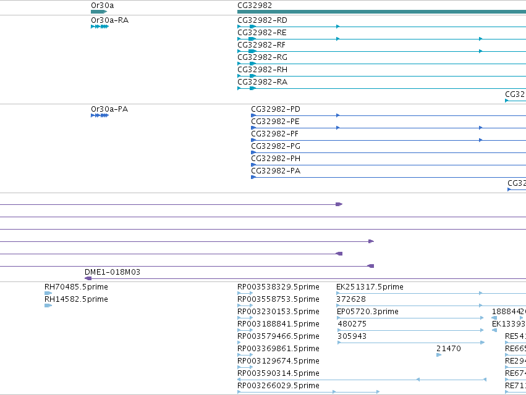Open transcript CG32982-RF
This screenshot has width=526, height=395.
pyautogui.click(x=261, y=45)
